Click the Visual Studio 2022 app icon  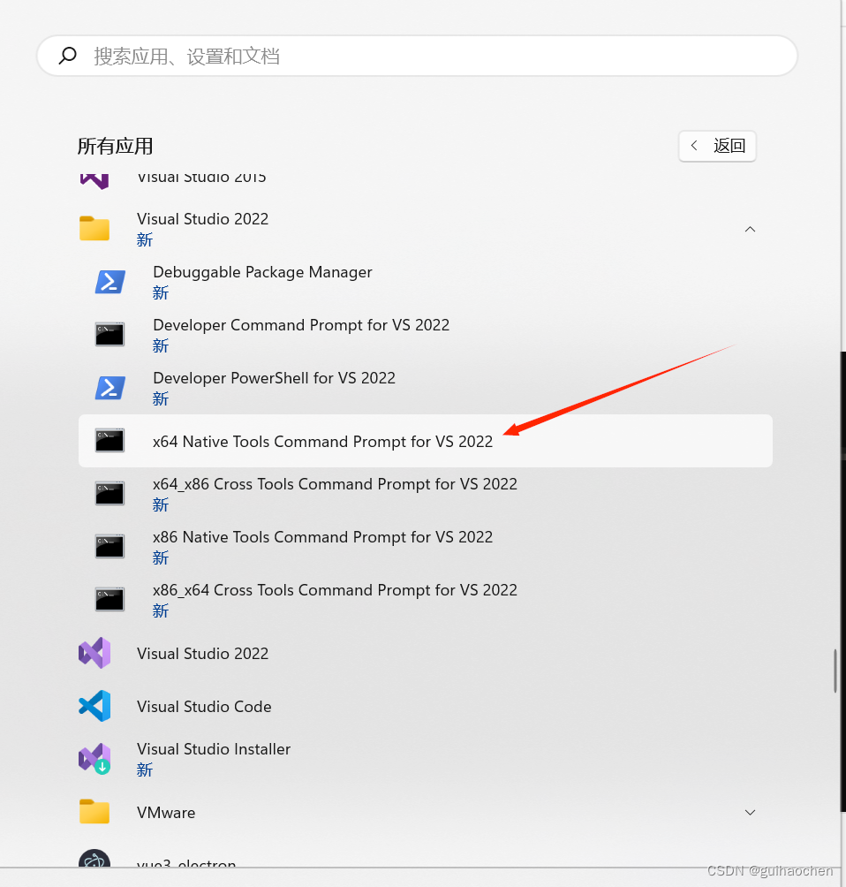pos(94,653)
